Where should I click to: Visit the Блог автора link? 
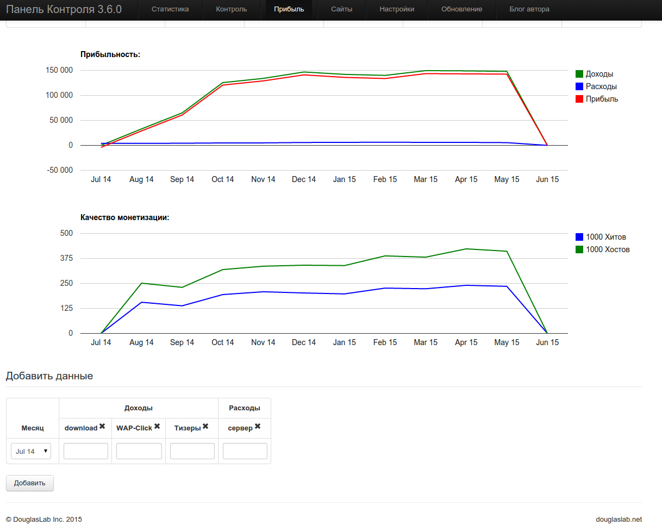pos(529,9)
